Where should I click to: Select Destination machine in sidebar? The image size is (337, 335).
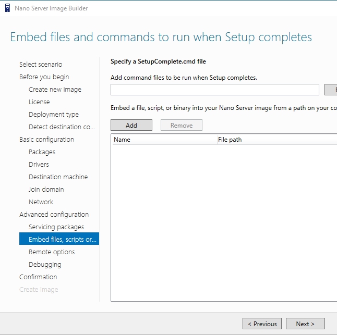(58, 177)
